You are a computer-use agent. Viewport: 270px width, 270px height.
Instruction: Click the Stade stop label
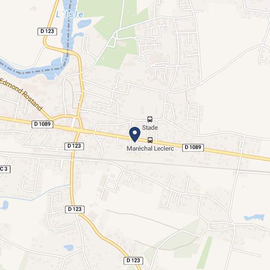point(150,128)
